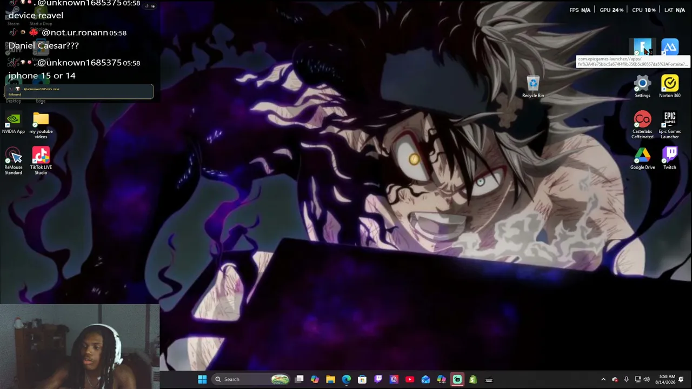Open YouTube from the taskbar
The height and width of the screenshot is (389, 692).
[410, 379]
